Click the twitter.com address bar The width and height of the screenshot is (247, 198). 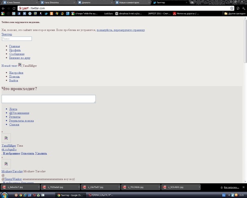coord(125,8)
